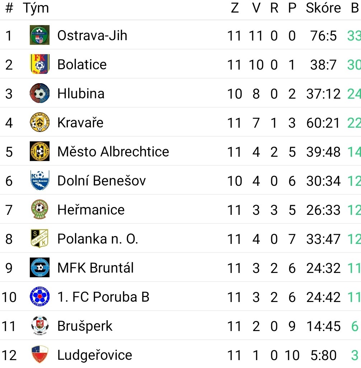Click the Dolní Benešov shield logo
This screenshot has width=361, height=368.
coord(39,180)
